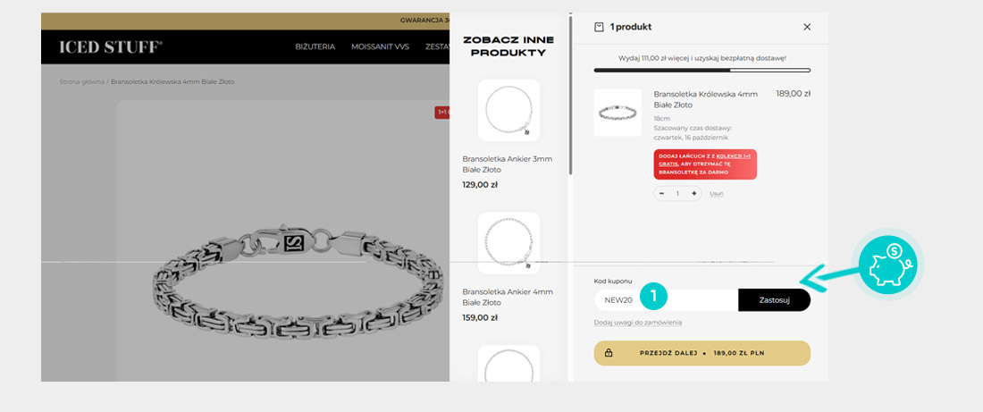The height and width of the screenshot is (412, 983).
Task: Click the shopping bag icon beside 1 produkt
Action: [599, 27]
